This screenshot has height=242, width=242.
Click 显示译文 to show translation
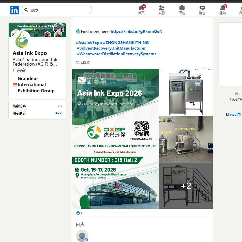[x=83, y=63]
